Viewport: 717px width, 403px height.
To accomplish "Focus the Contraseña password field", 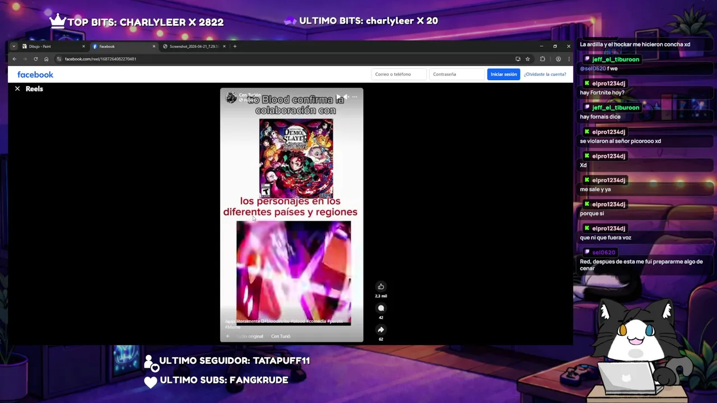I will point(457,74).
